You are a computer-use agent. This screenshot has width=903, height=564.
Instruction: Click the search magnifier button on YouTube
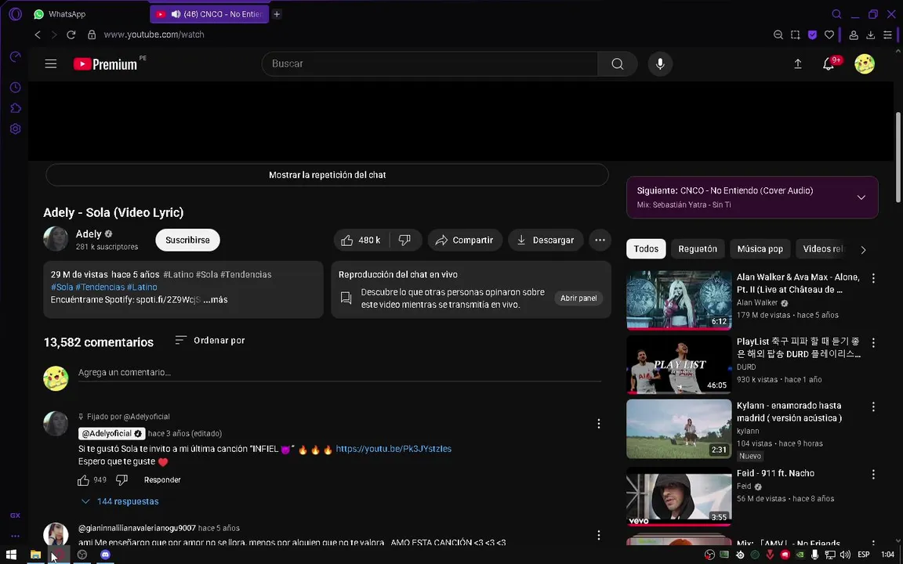(618, 64)
